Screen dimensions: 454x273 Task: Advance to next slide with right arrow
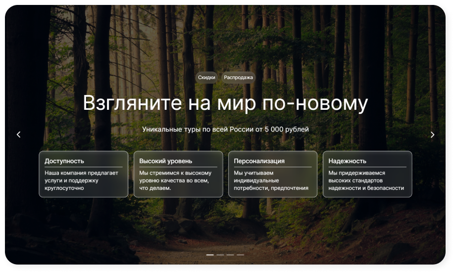tap(432, 135)
